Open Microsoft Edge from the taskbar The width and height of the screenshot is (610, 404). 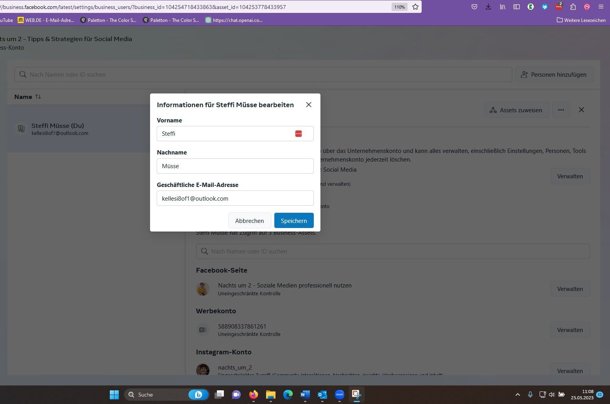click(288, 395)
